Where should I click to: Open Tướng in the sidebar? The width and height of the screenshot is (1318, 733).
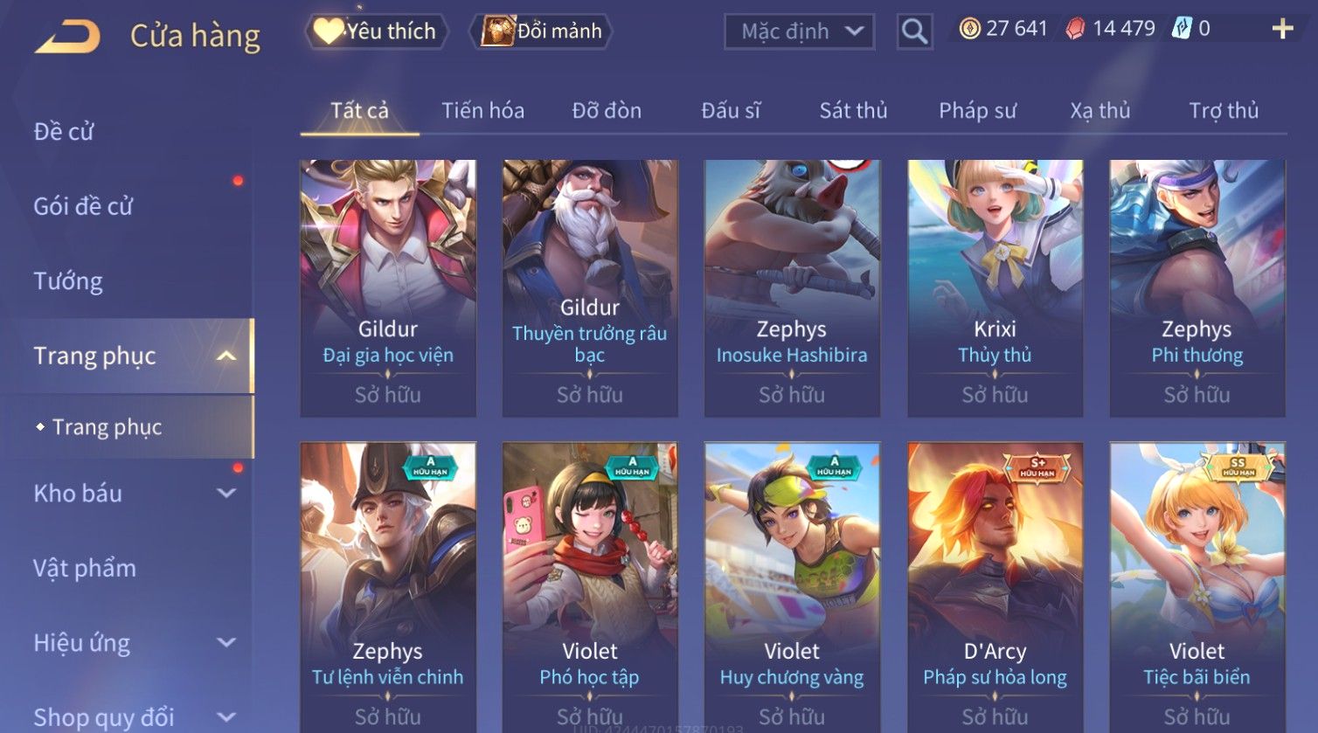[68, 281]
